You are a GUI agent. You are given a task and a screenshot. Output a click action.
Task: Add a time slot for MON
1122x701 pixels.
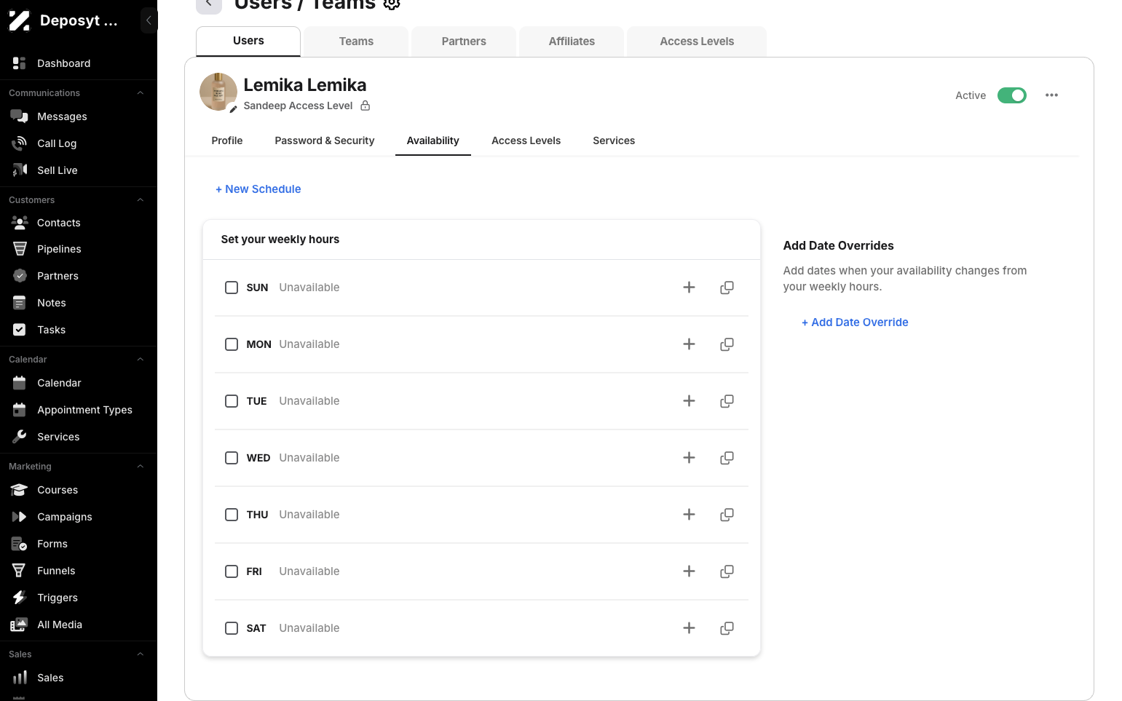point(689,344)
